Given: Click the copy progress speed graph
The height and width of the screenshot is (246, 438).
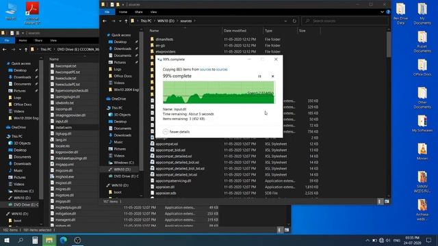Looking at the screenshot, I should click(219, 92).
